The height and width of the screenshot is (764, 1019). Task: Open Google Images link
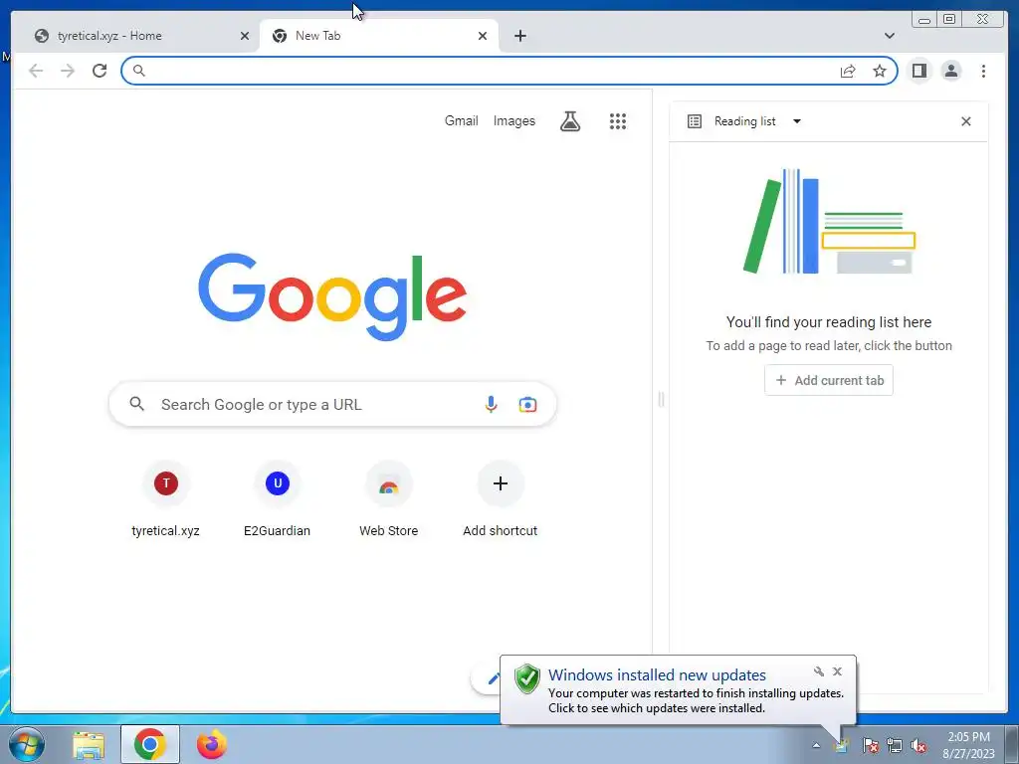tap(514, 120)
